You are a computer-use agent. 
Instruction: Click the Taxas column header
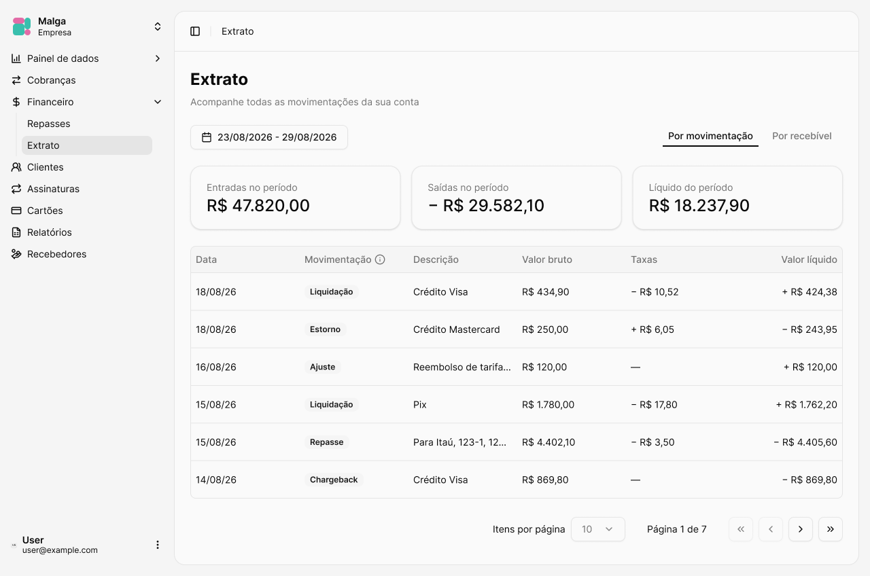click(x=644, y=259)
